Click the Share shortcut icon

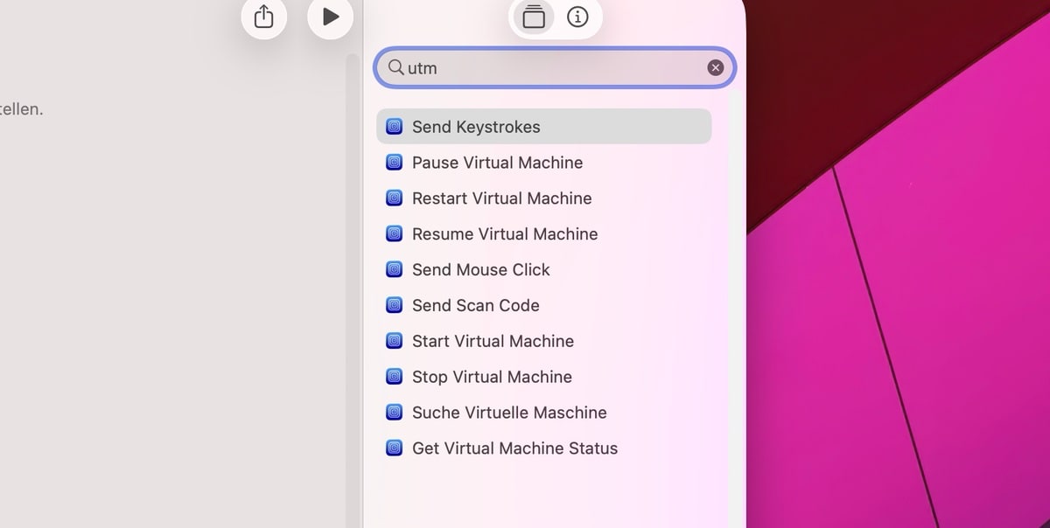[x=263, y=17]
